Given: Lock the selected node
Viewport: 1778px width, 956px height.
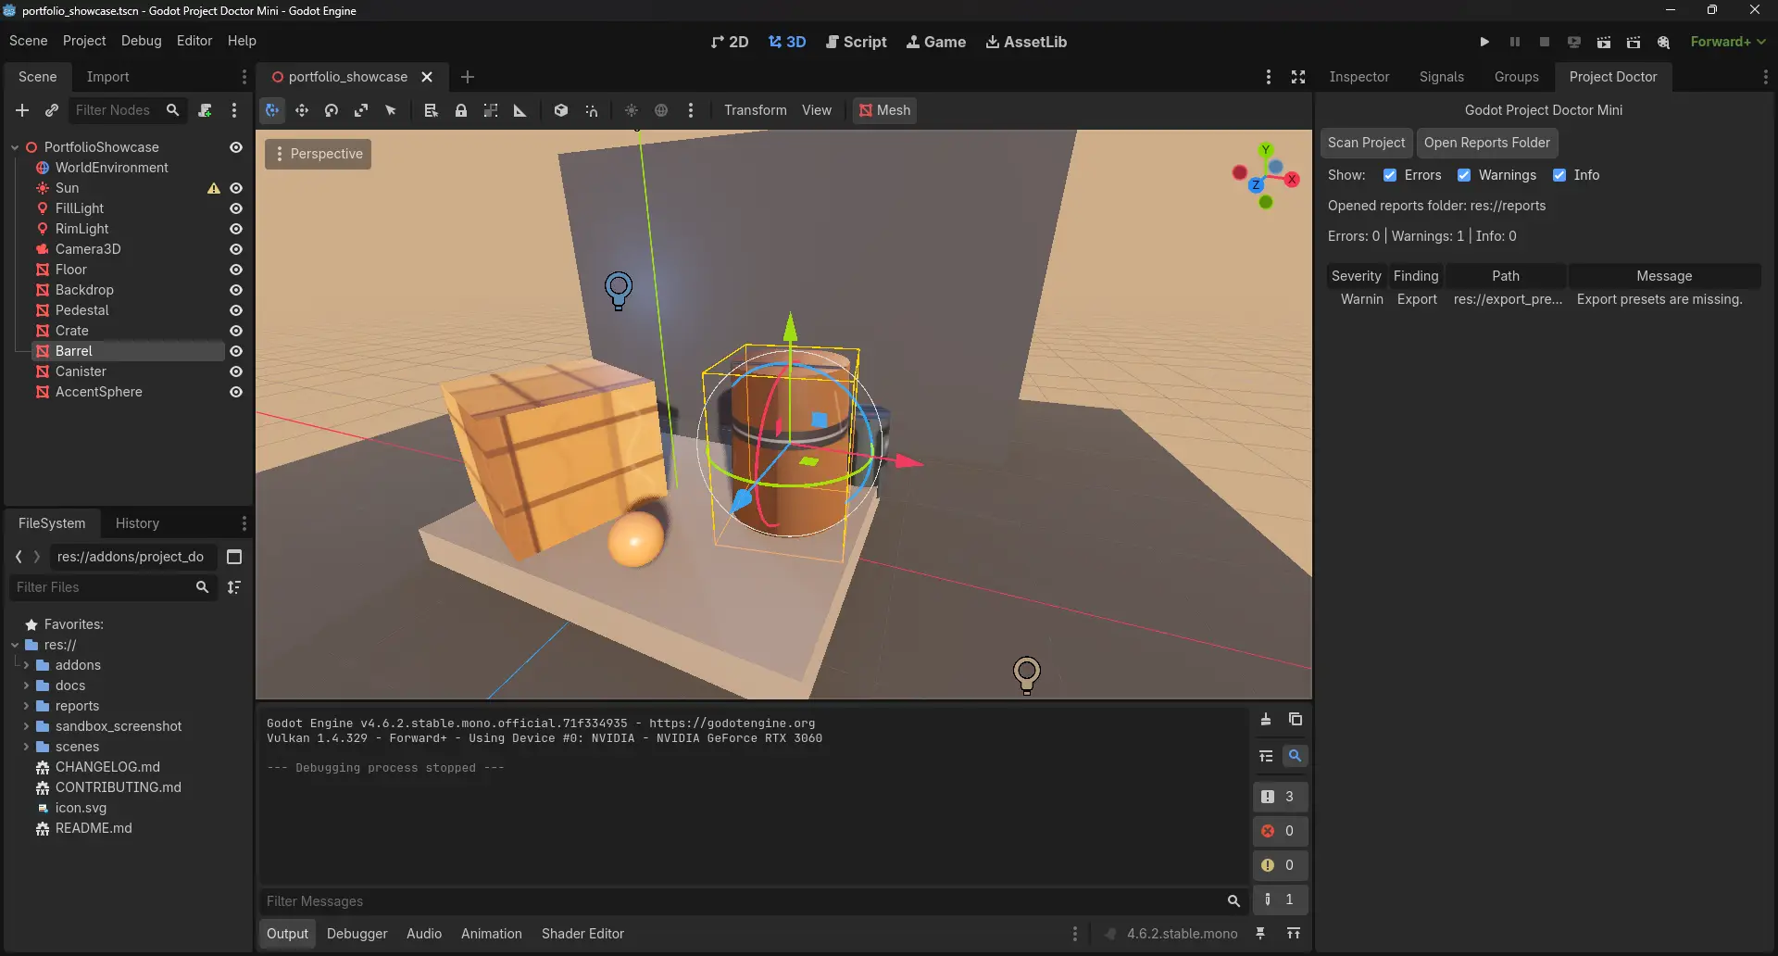Looking at the screenshot, I should [x=461, y=110].
